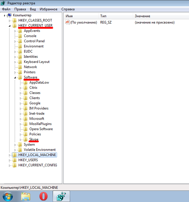Screen dimensions: 189x202
Task: Click the Citrix folder icon
Action: point(26,88)
